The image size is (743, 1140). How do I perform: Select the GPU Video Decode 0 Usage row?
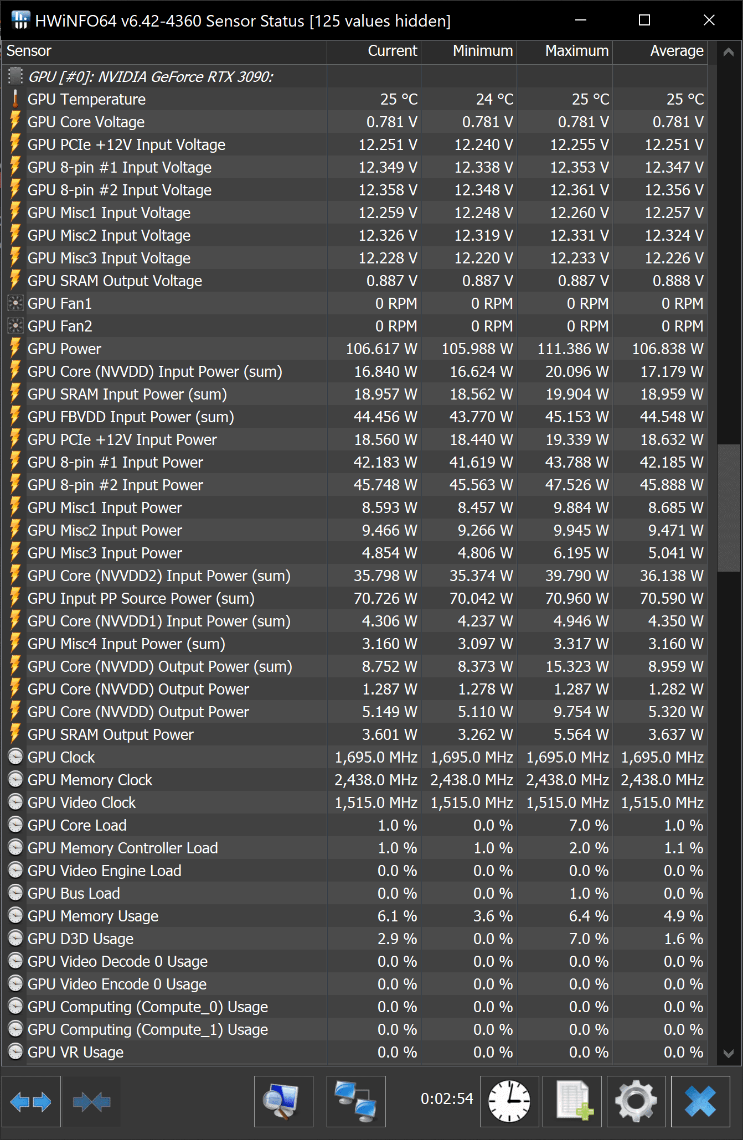click(354, 961)
